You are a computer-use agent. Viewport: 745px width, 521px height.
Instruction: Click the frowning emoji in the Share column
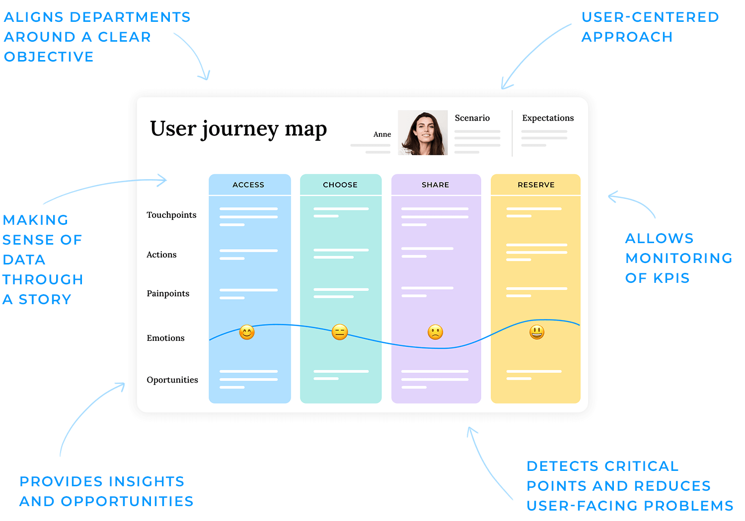(435, 332)
